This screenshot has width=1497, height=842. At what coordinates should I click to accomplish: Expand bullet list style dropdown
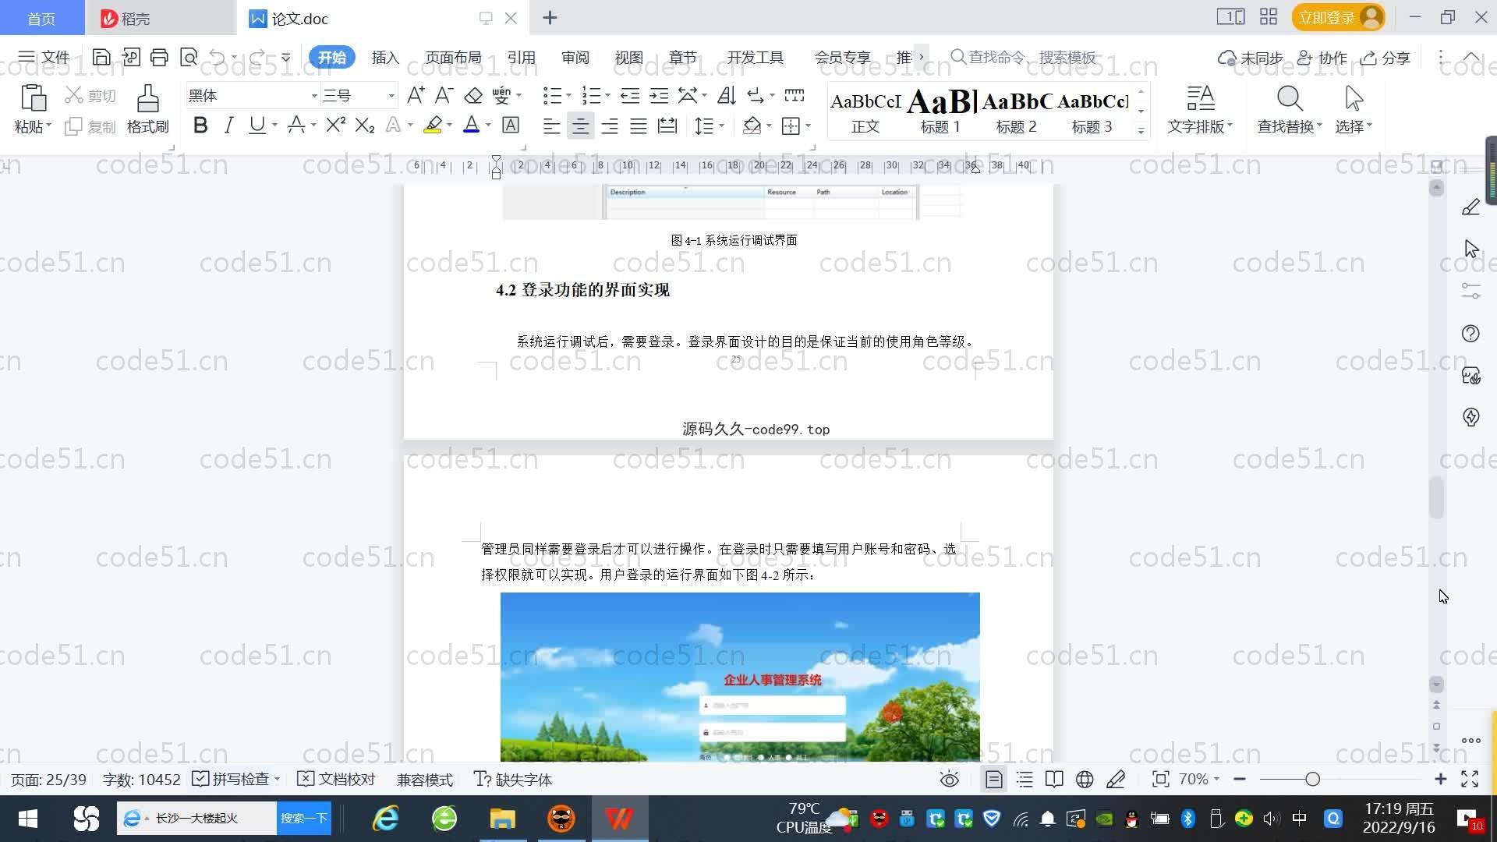[568, 96]
